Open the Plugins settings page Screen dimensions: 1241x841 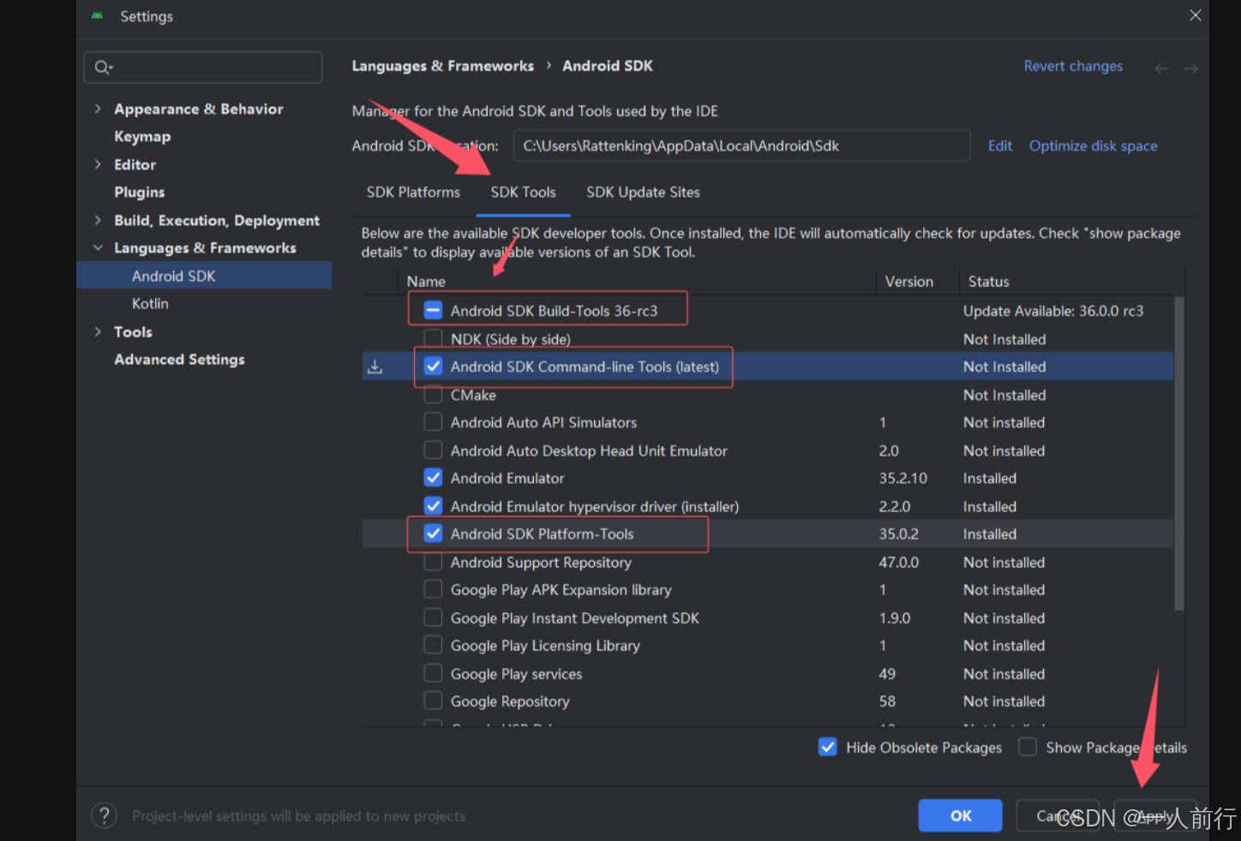(139, 192)
